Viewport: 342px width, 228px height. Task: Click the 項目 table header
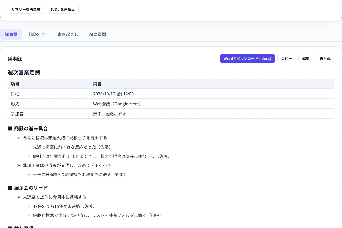click(x=49, y=84)
